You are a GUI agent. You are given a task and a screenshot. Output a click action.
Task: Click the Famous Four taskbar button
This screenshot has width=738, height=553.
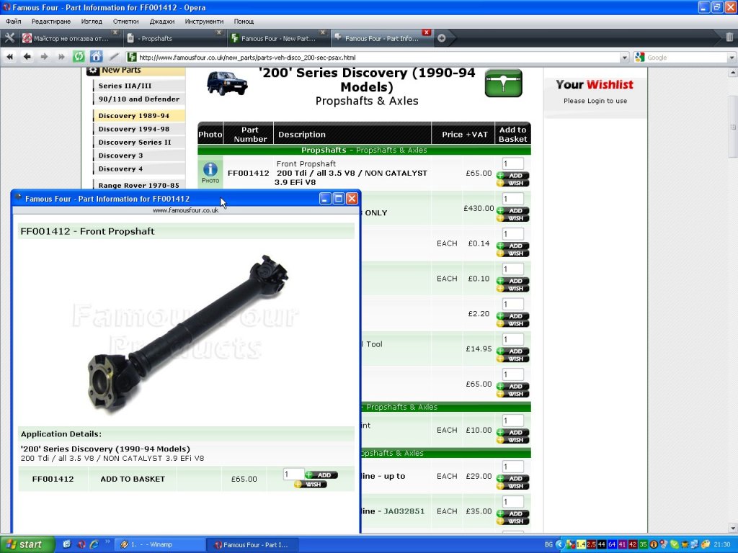[x=252, y=544]
